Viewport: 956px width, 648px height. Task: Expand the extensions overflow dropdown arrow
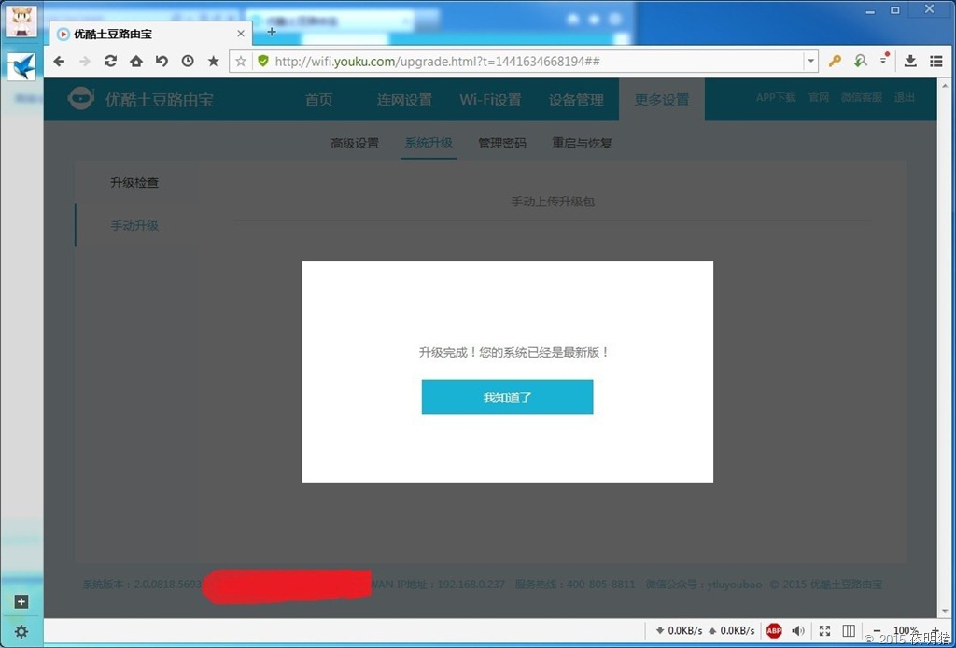click(x=883, y=61)
